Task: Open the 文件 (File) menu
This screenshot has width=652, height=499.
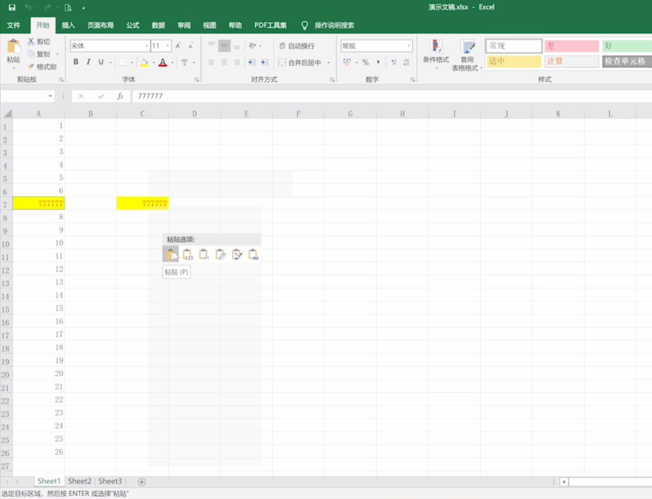Action: point(14,25)
